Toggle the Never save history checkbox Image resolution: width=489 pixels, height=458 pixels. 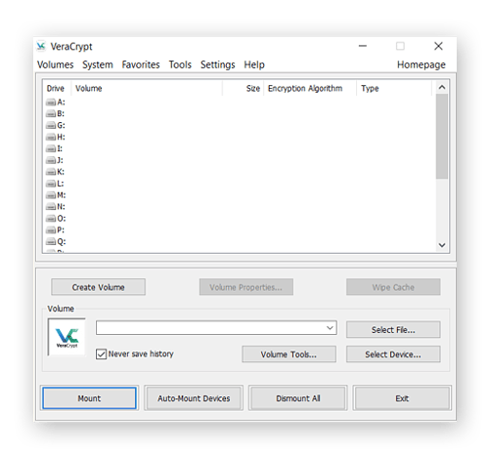tap(101, 354)
